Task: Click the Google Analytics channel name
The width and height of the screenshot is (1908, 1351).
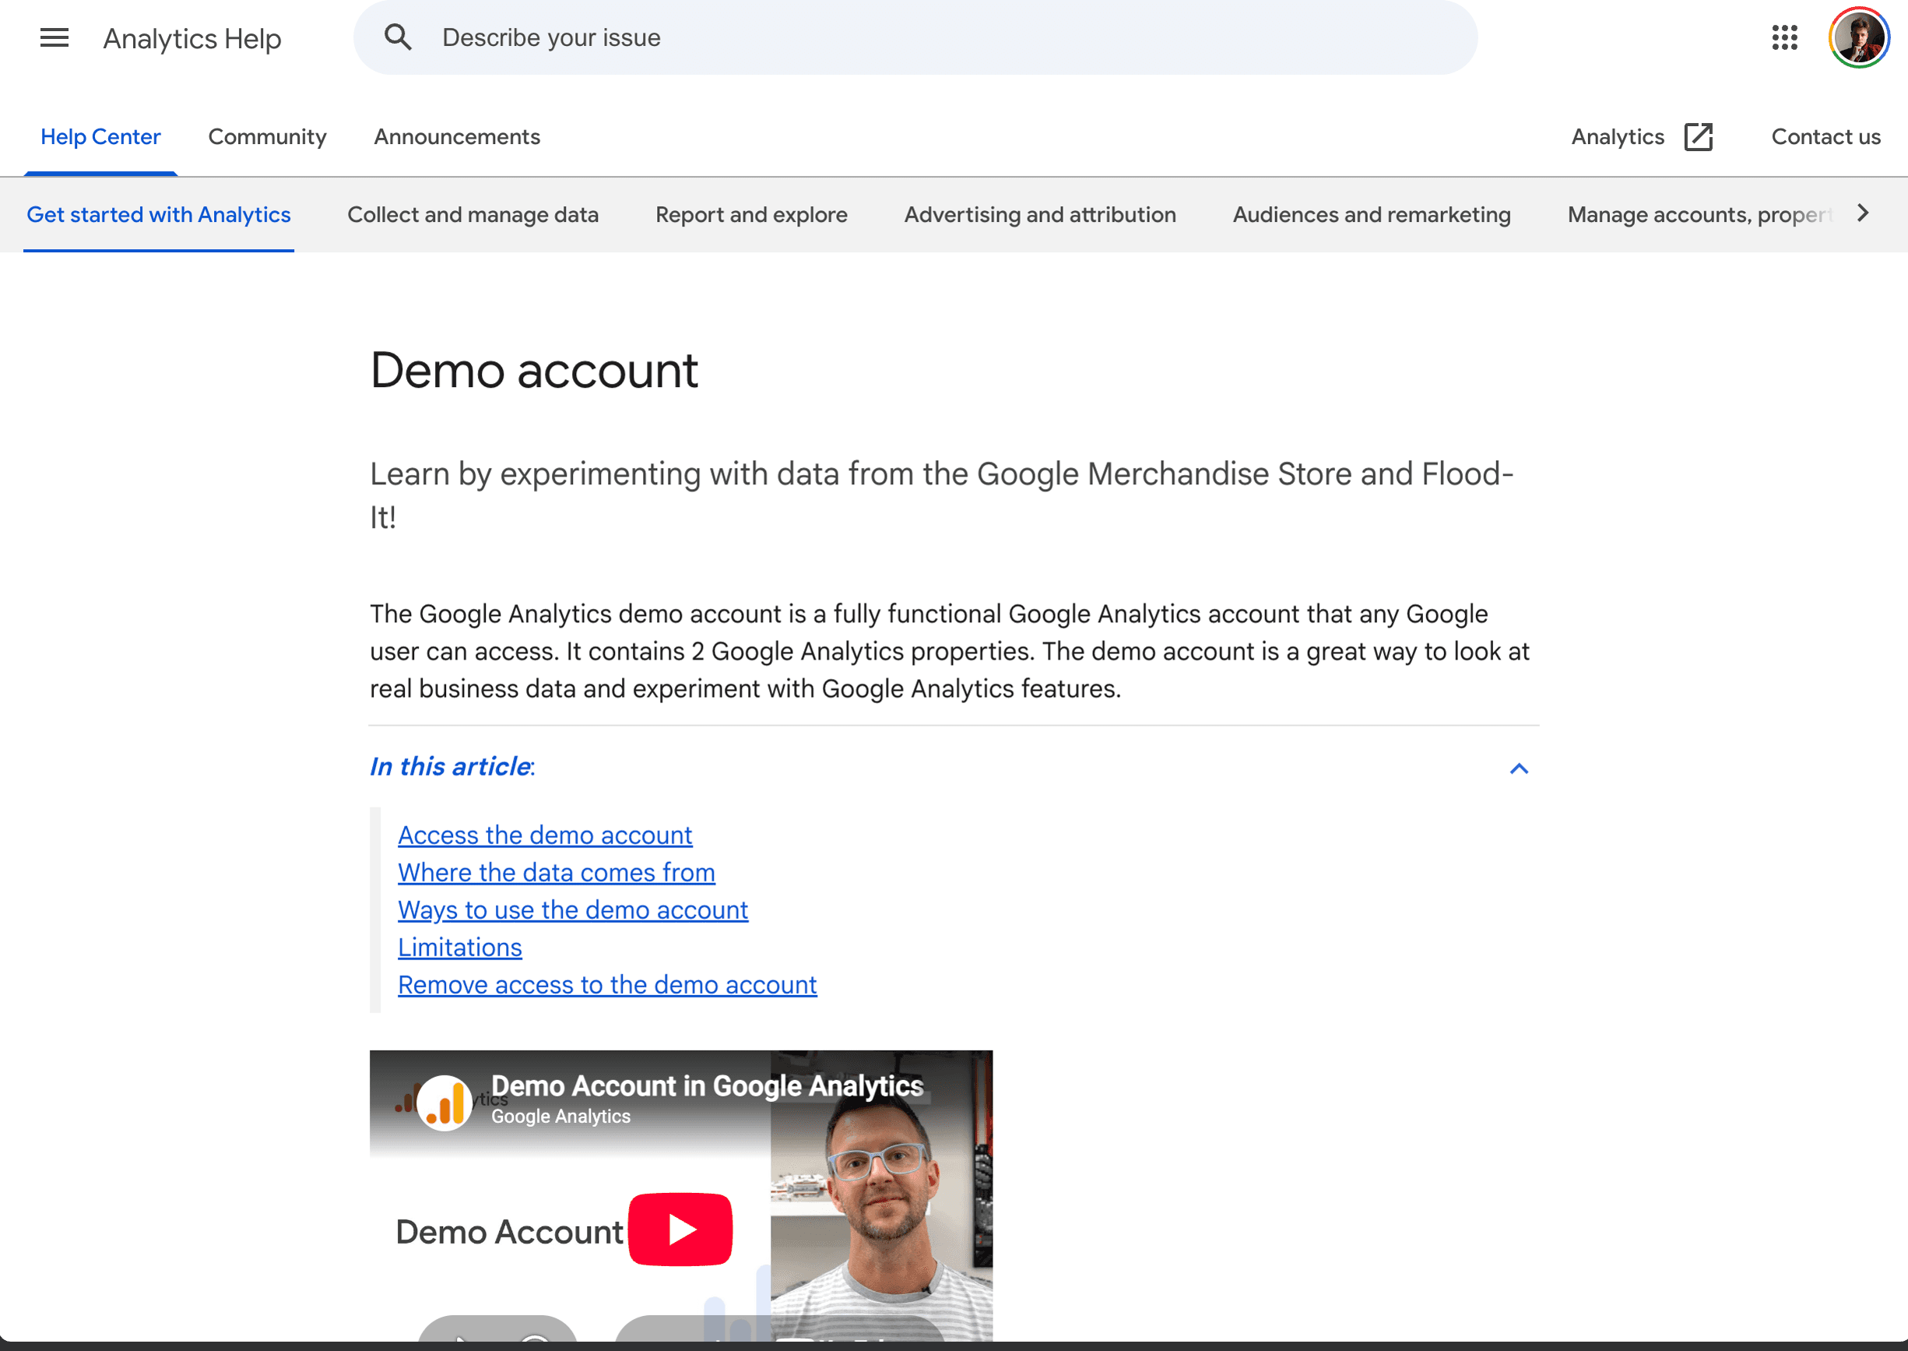Action: (560, 1117)
